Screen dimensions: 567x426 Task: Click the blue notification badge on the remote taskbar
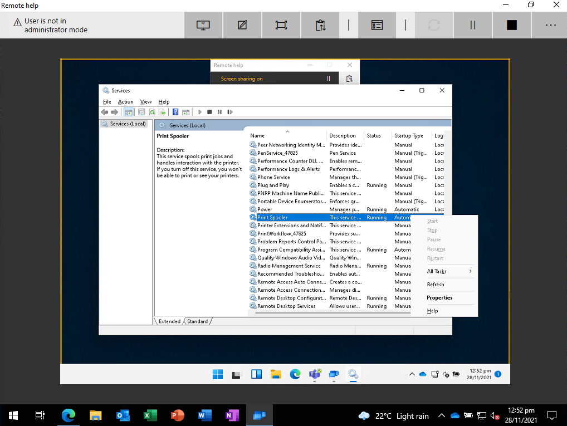[498, 374]
